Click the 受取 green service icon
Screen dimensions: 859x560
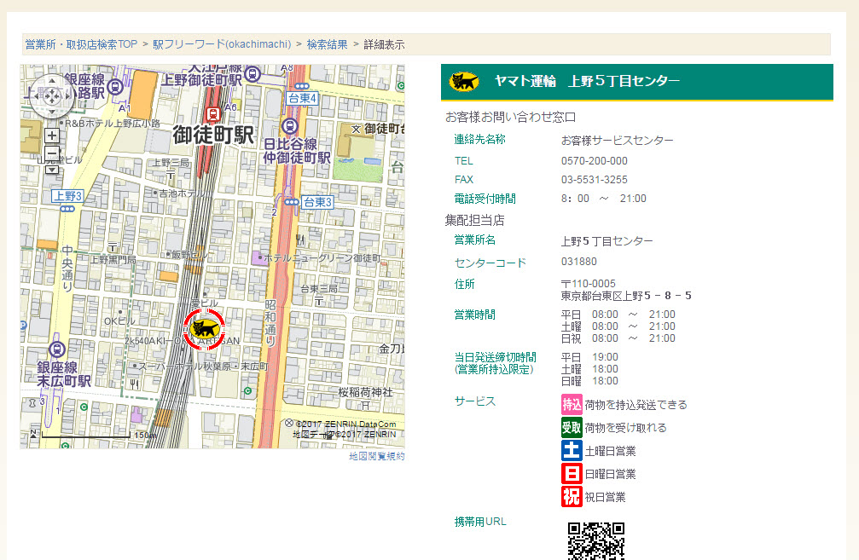pos(572,428)
